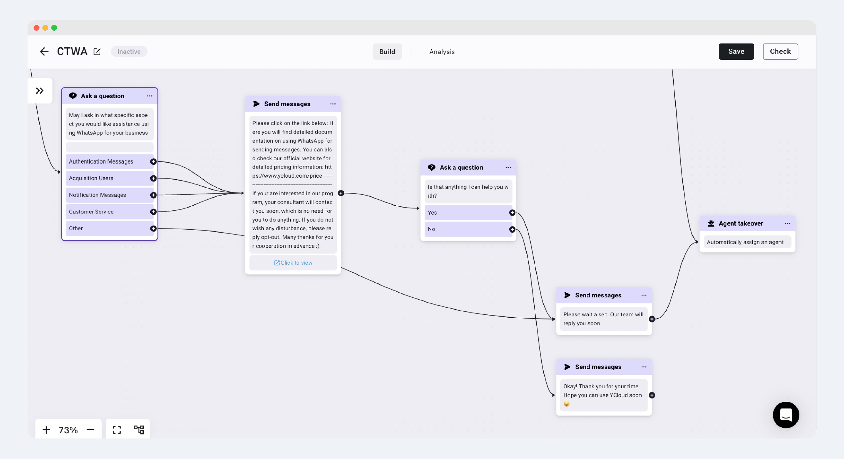Click the back arrow next to CTWA
844x459 pixels.
coord(44,51)
